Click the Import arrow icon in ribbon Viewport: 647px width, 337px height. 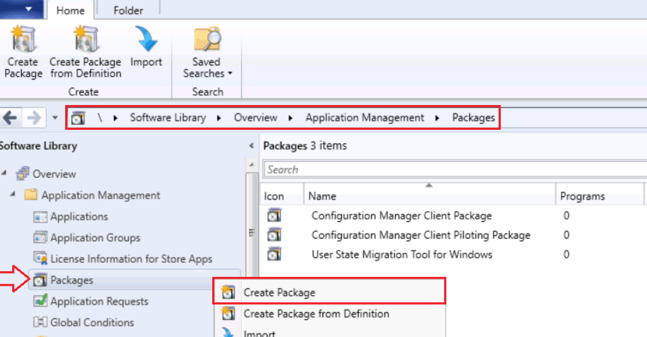pyautogui.click(x=146, y=40)
